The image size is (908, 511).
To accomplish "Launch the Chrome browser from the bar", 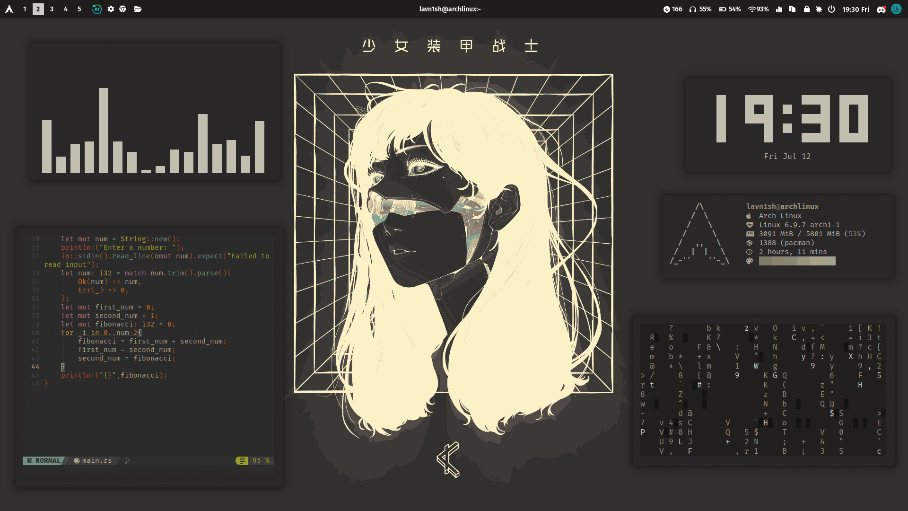I will click(x=123, y=9).
